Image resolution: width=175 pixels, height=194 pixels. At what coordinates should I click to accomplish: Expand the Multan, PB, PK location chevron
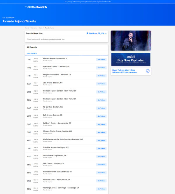106,33
